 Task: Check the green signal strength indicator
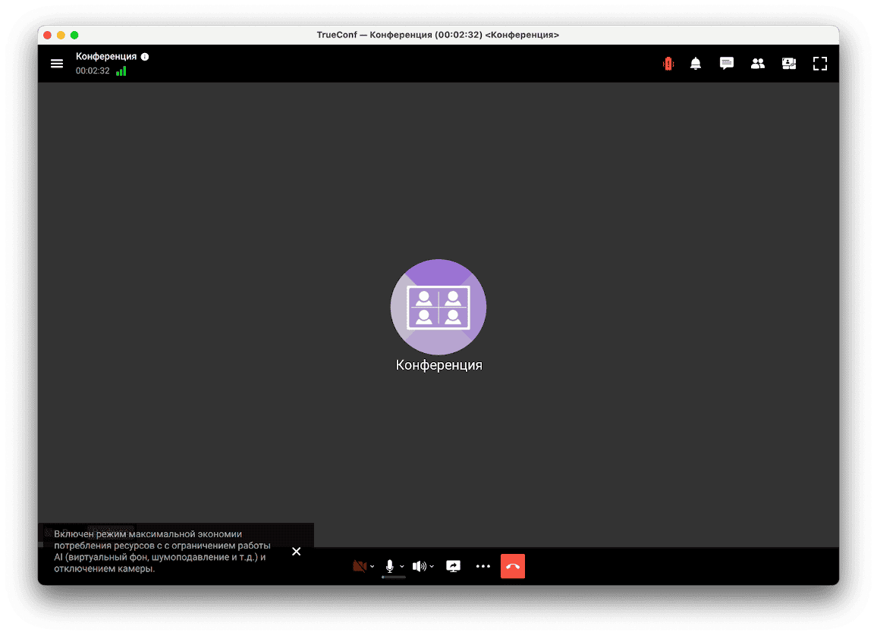point(121,71)
